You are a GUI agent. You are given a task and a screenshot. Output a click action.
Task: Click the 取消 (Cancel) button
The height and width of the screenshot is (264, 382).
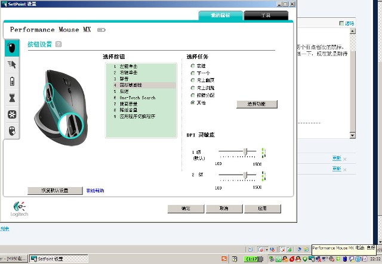[x=224, y=209]
